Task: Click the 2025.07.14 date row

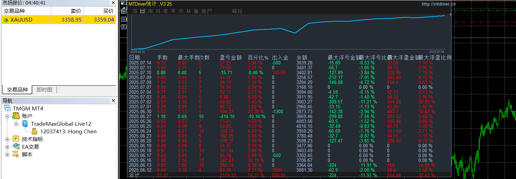Action: [140, 63]
